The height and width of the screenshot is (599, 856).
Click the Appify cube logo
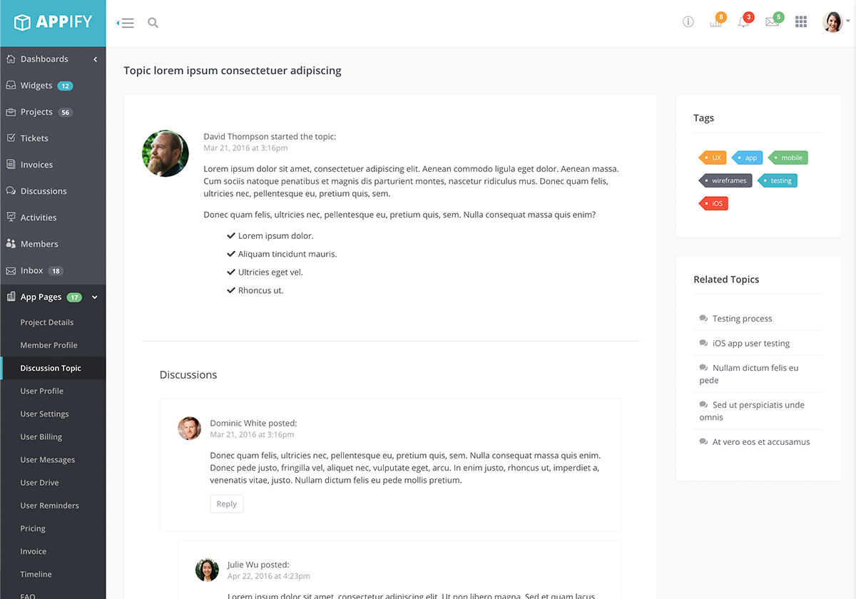pos(23,22)
